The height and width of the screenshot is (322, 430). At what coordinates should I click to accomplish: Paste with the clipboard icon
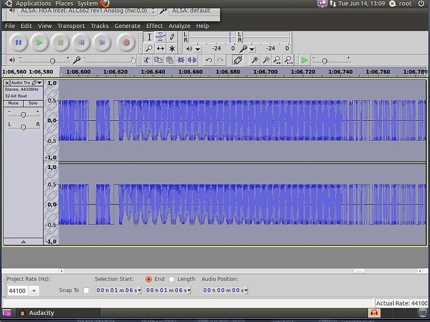170,60
